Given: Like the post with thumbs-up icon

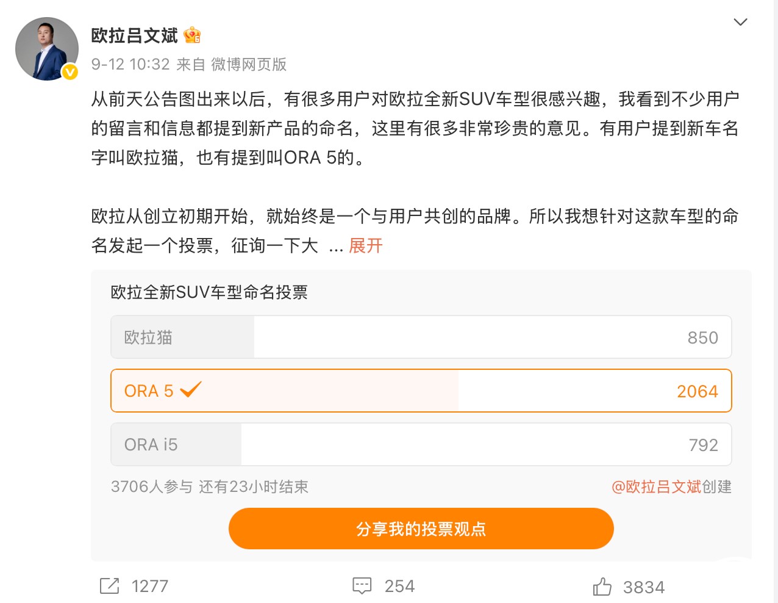Looking at the screenshot, I should pyautogui.click(x=602, y=587).
